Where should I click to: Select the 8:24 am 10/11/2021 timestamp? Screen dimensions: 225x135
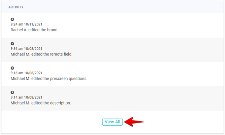(x=26, y=25)
